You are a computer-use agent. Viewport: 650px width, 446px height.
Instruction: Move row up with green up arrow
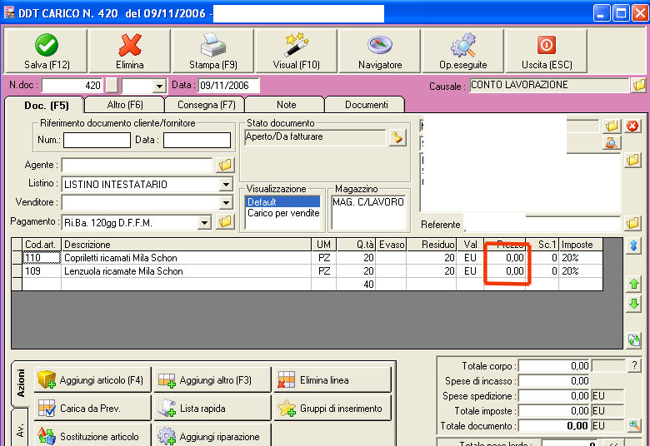coord(633,284)
